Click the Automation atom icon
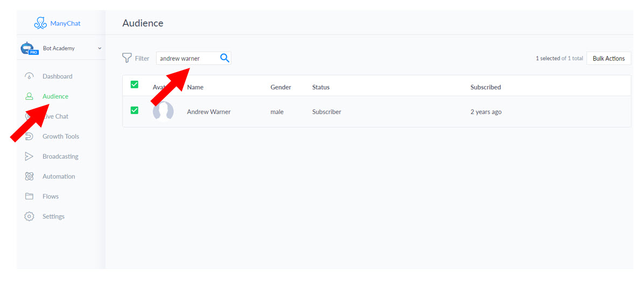This screenshot has width=642, height=282. pyautogui.click(x=30, y=177)
